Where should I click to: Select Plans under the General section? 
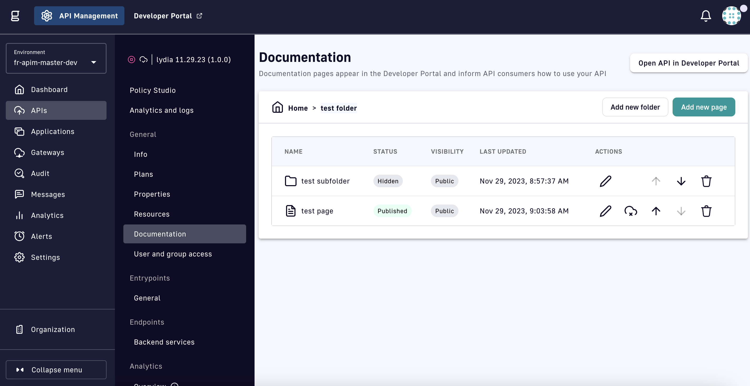point(143,174)
